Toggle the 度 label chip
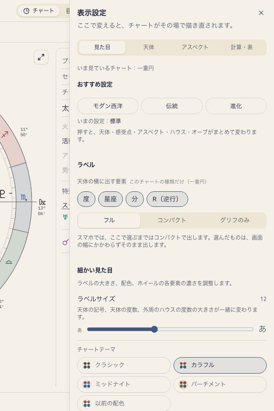The height and width of the screenshot is (411, 274). [86, 199]
